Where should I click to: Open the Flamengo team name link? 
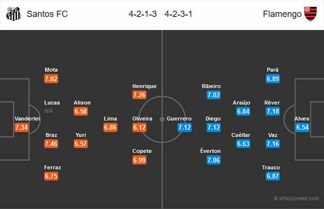282,14
